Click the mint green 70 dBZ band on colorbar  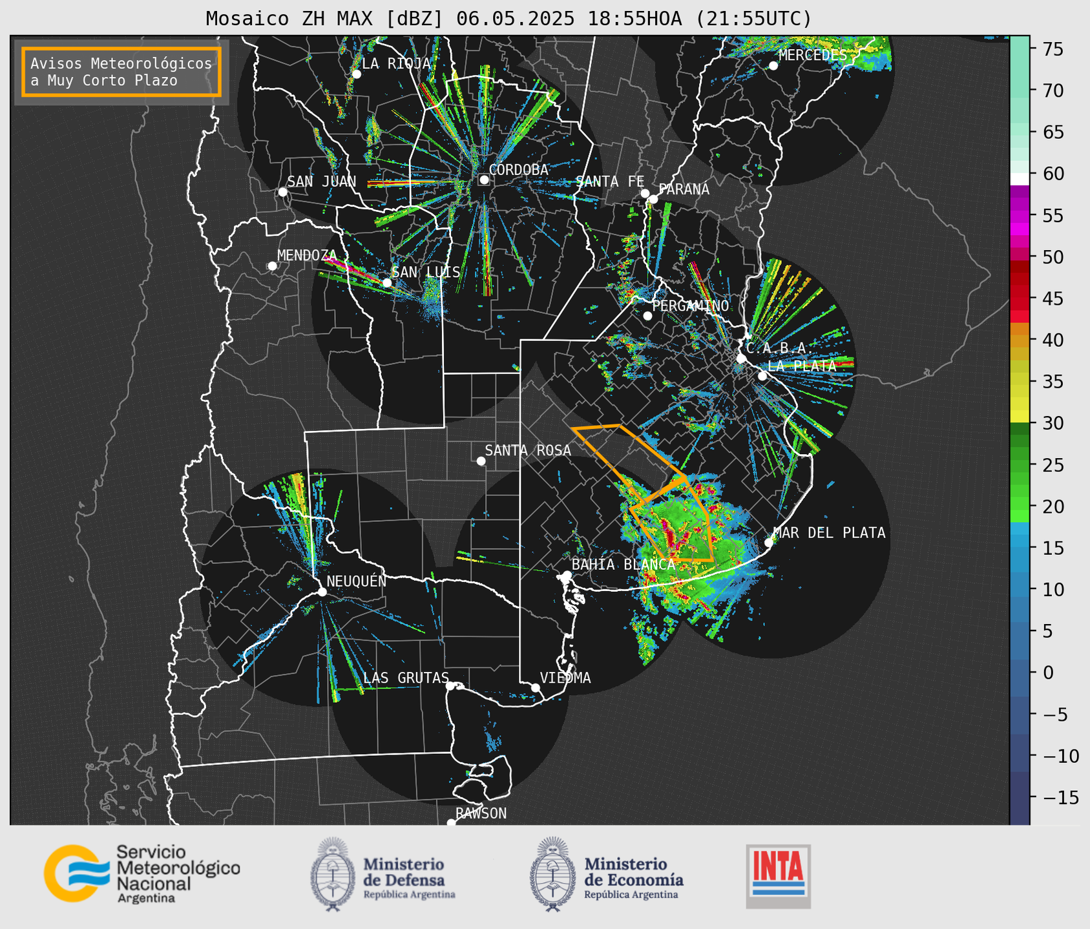1020,90
